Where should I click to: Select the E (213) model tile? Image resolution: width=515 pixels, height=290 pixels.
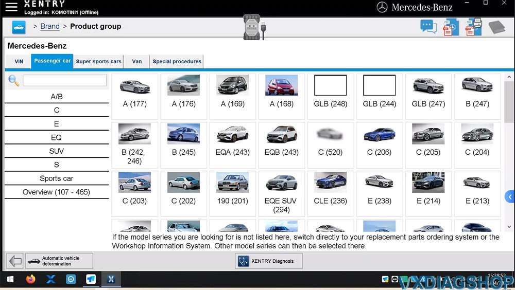(x=477, y=193)
